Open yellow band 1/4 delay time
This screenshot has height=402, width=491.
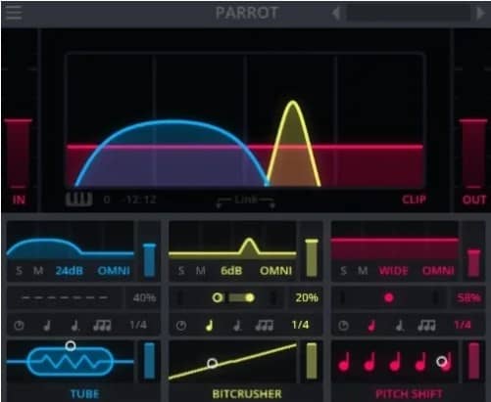pos(300,325)
